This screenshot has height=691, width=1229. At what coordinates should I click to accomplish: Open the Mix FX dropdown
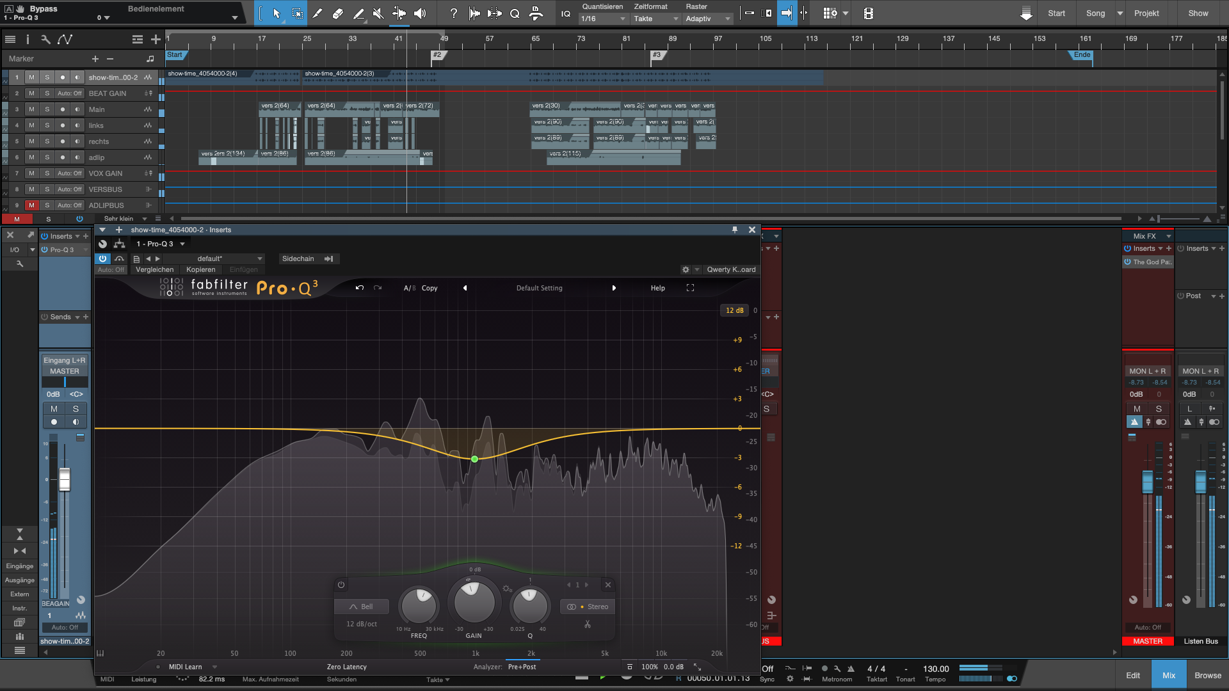click(1148, 236)
